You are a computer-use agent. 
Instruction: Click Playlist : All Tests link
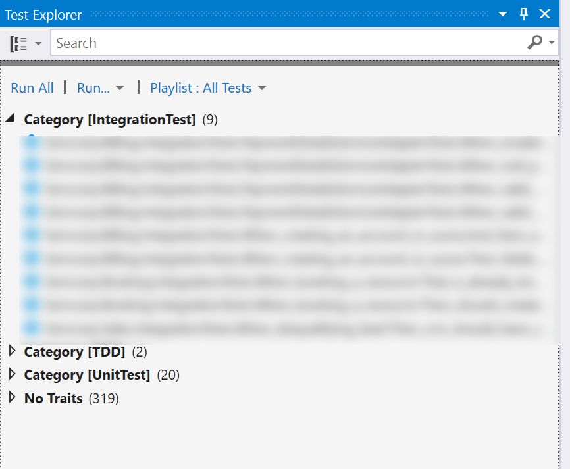[x=201, y=88]
